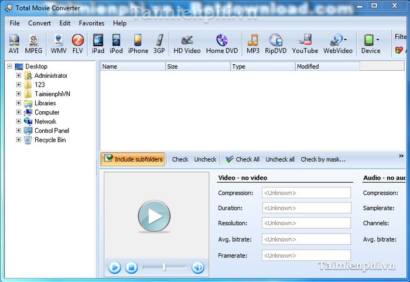410x282 pixels.
Task: Select Recycle Bin in the tree
Action: click(x=50, y=140)
